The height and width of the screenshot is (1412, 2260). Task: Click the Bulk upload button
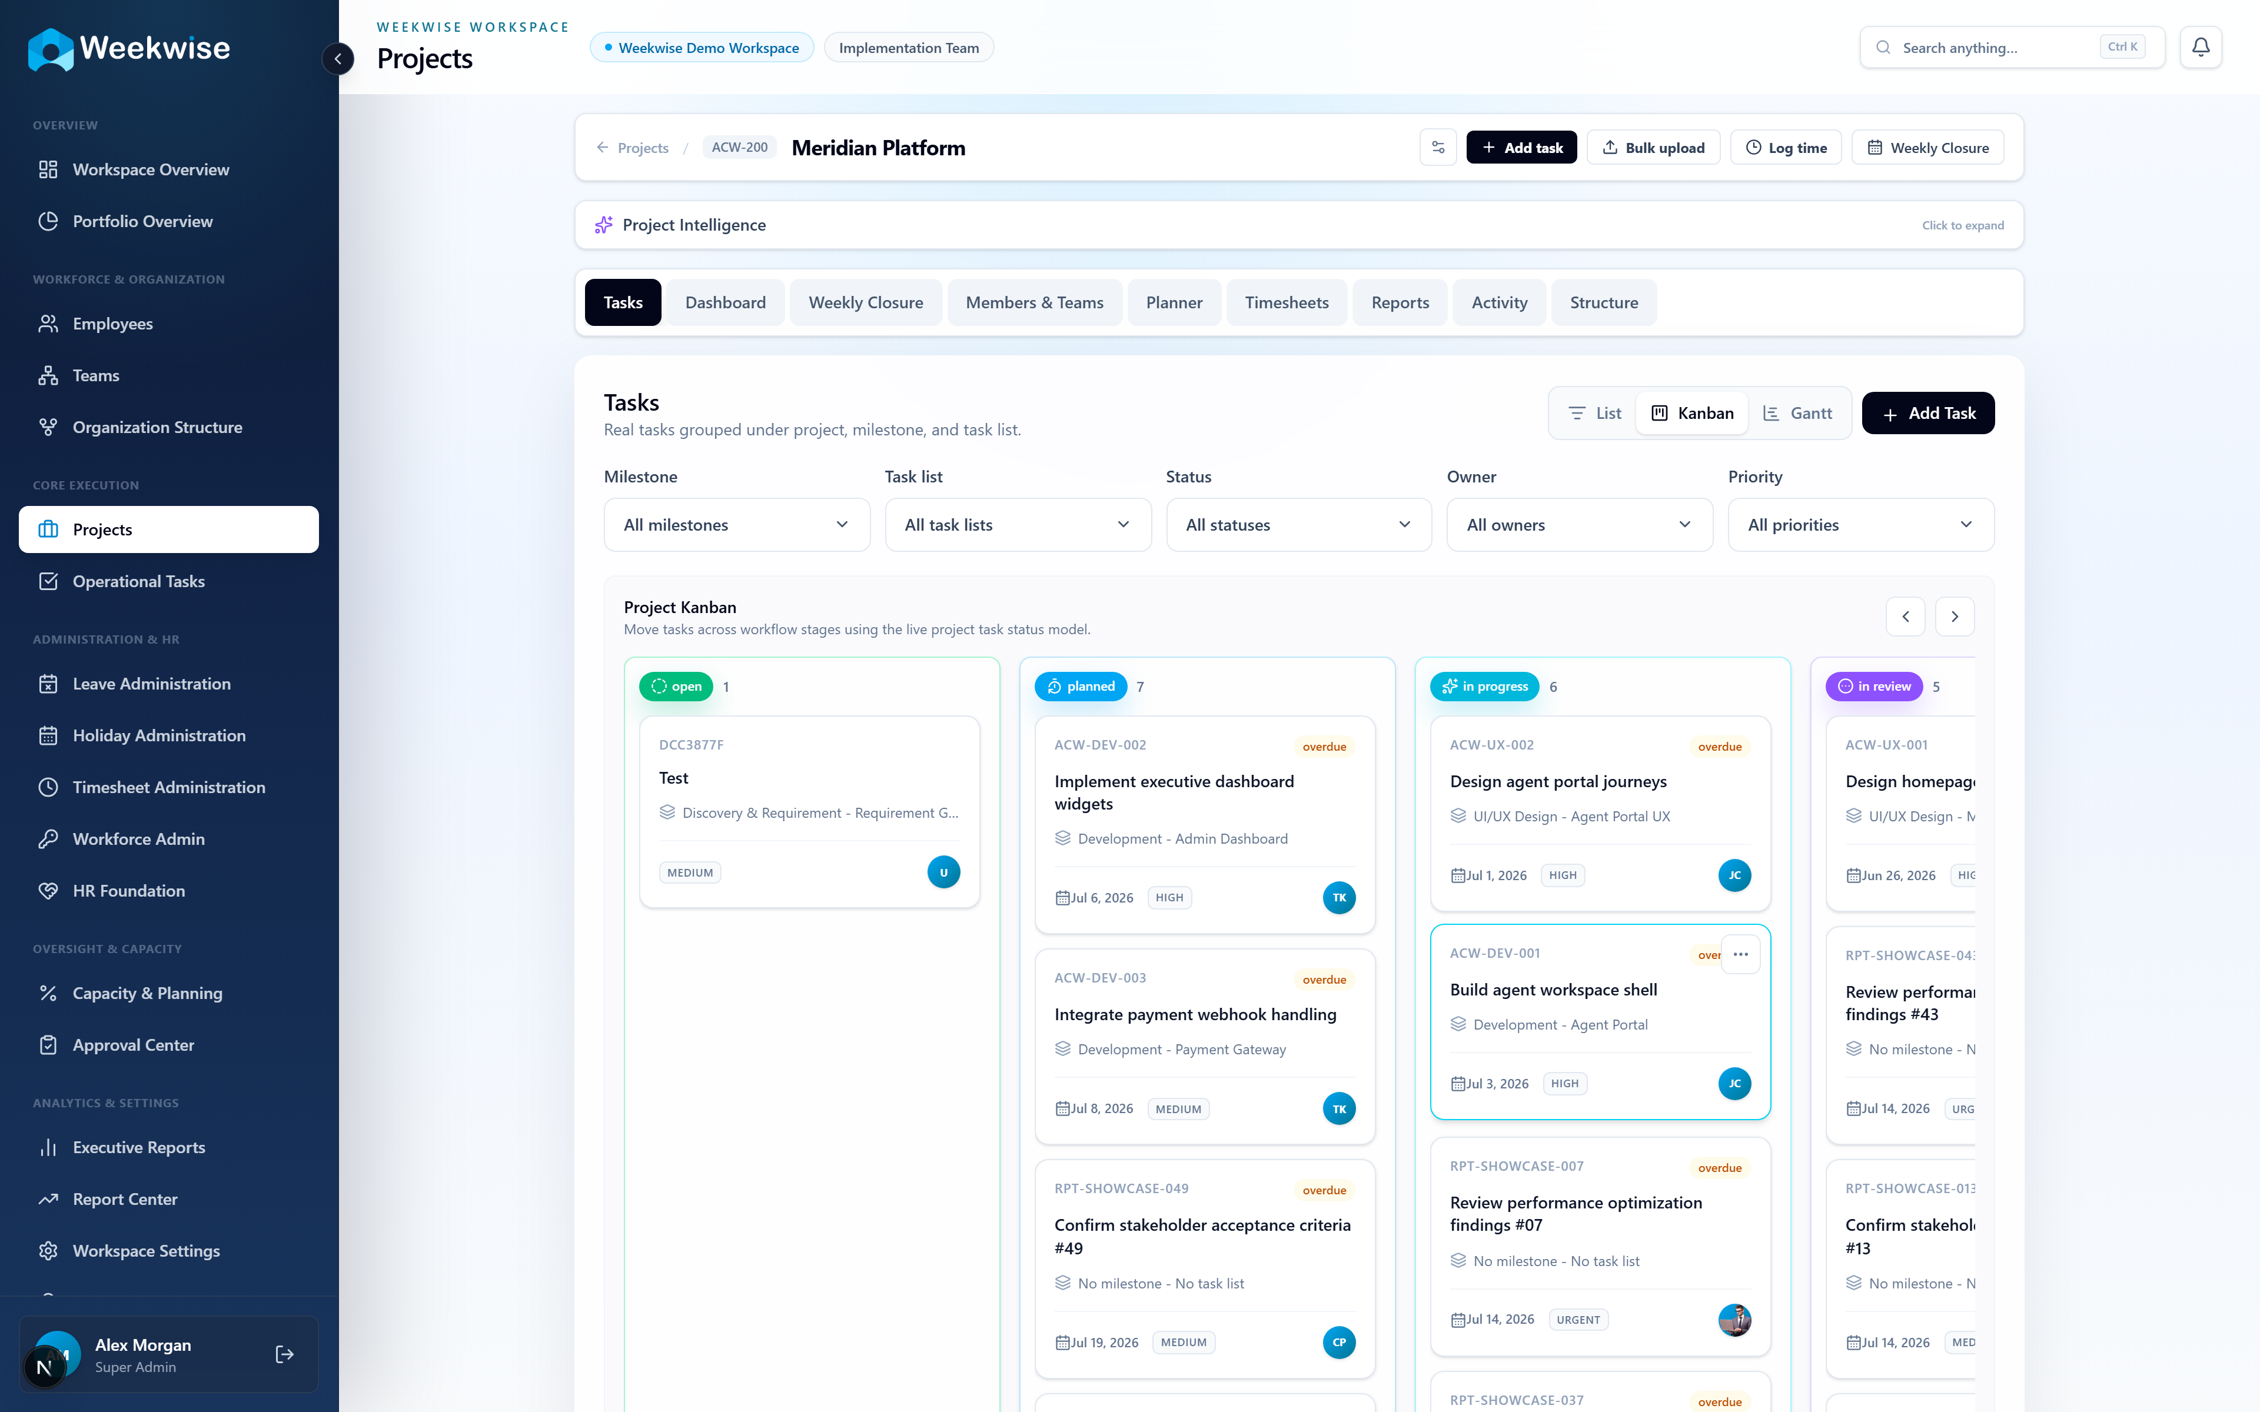click(1653, 148)
